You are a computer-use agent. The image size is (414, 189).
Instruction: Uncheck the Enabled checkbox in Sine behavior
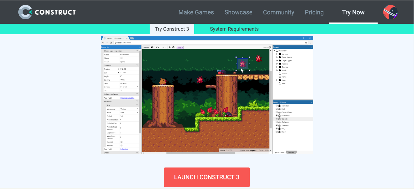click(121, 142)
